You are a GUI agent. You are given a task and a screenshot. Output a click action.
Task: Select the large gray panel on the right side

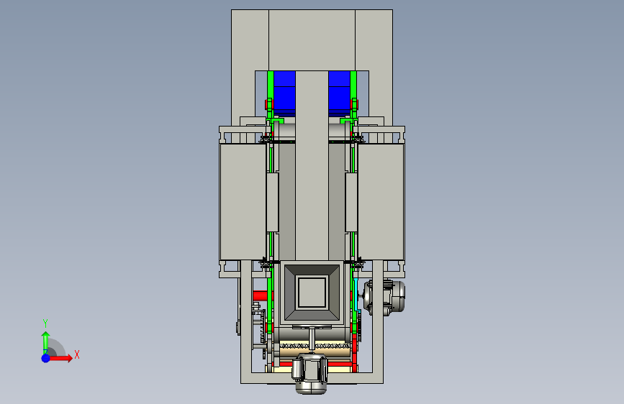pyautogui.click(x=381, y=202)
